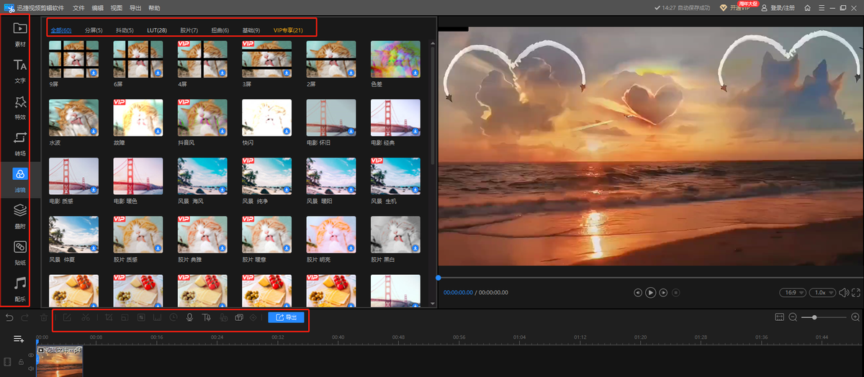The image size is (864, 377).
Task: Zoom in the timeline with plus magnifier
Action: click(855, 317)
